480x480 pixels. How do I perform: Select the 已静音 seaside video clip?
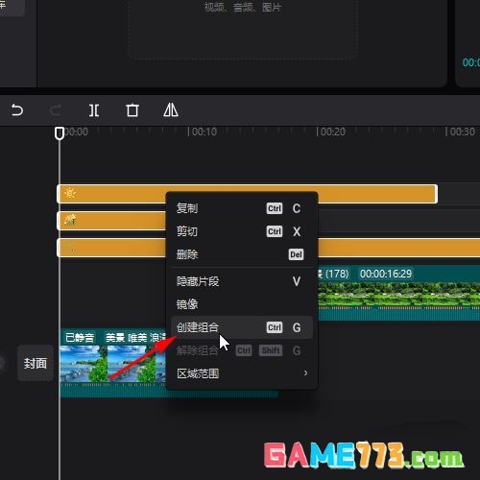pyautogui.click(x=112, y=363)
